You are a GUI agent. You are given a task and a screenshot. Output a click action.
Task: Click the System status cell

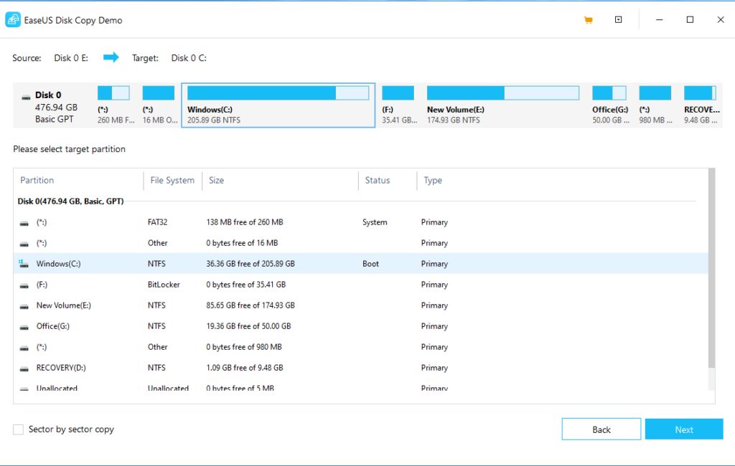[375, 222]
